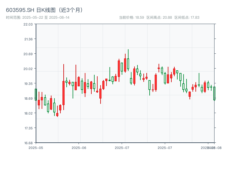Click the first green candlestick on the left axis

(x=36, y=95)
